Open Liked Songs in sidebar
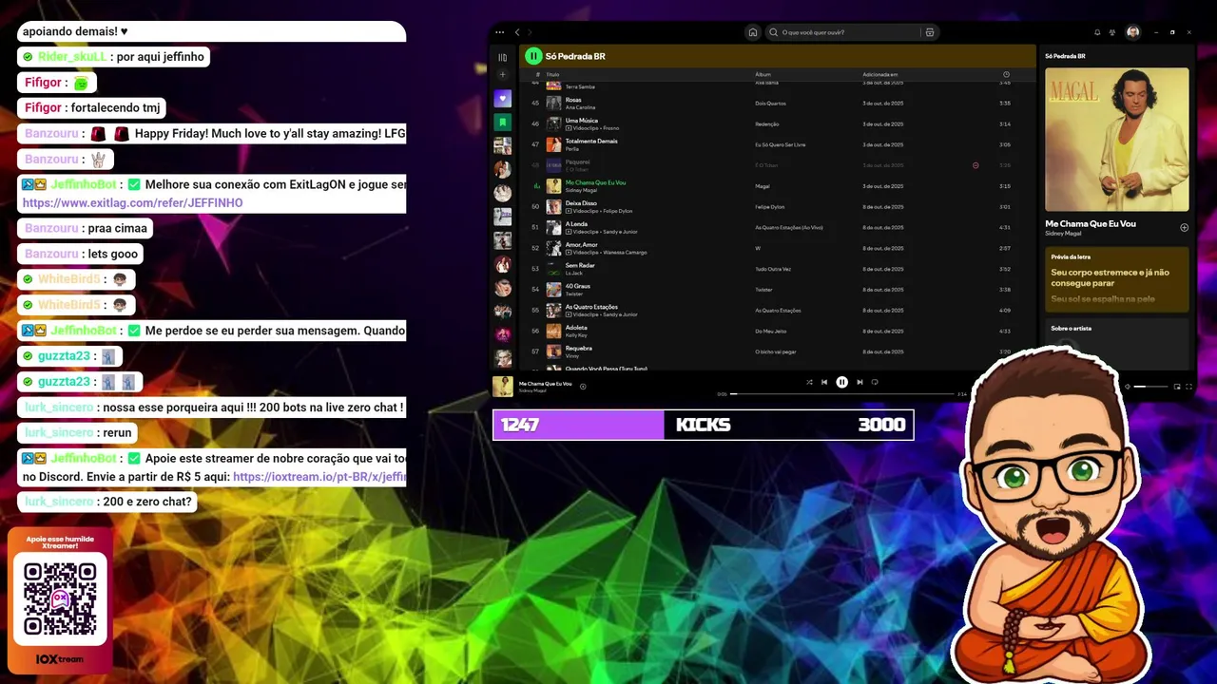Image resolution: width=1217 pixels, height=684 pixels. [503, 99]
